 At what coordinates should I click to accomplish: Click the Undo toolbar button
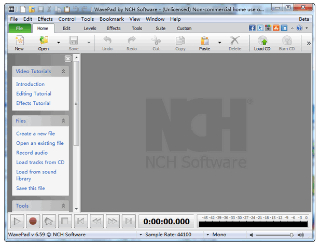pyautogui.click(x=107, y=43)
